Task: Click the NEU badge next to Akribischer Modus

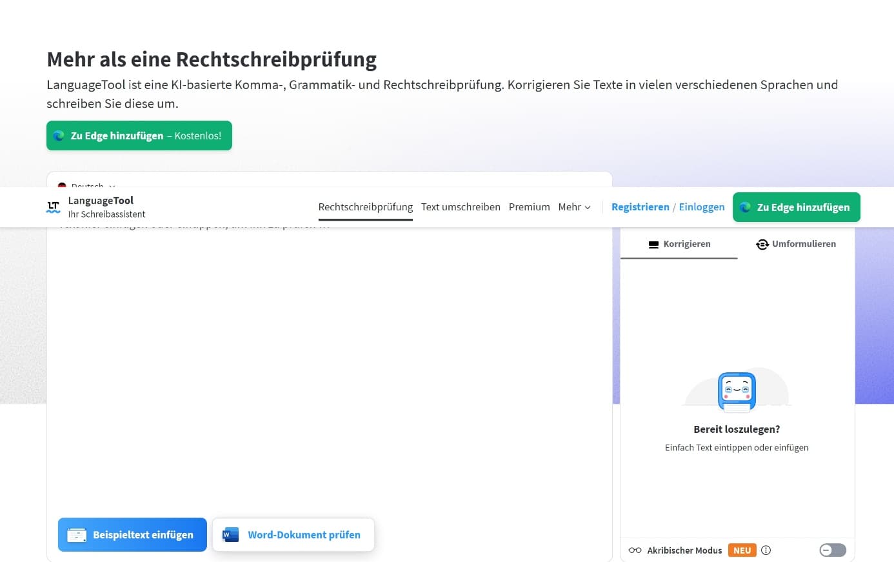Action: pos(742,550)
